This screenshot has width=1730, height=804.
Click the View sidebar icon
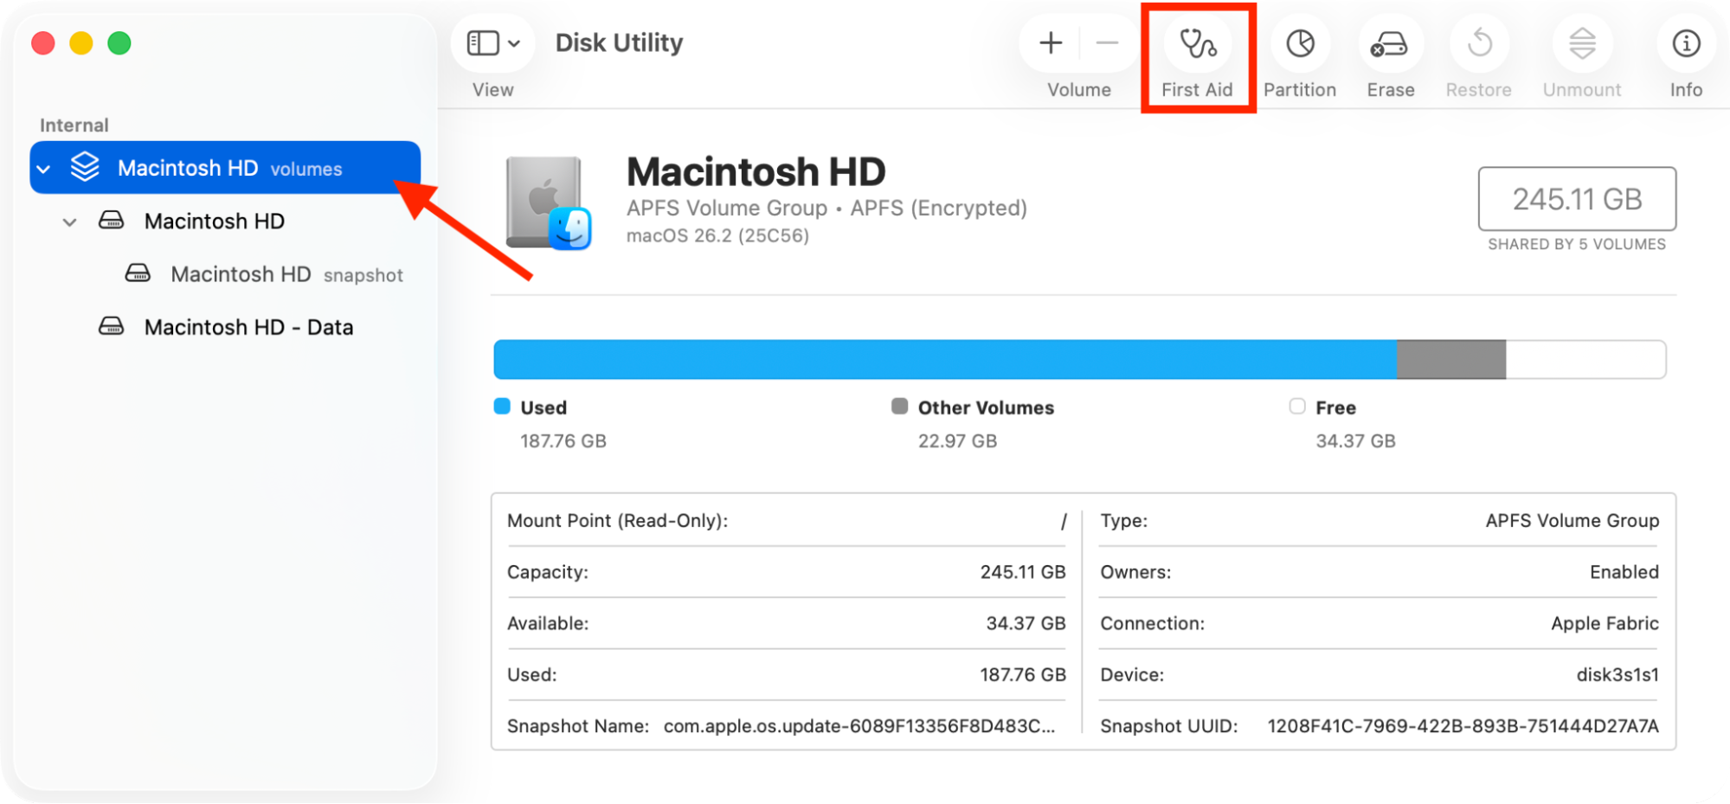click(x=481, y=42)
